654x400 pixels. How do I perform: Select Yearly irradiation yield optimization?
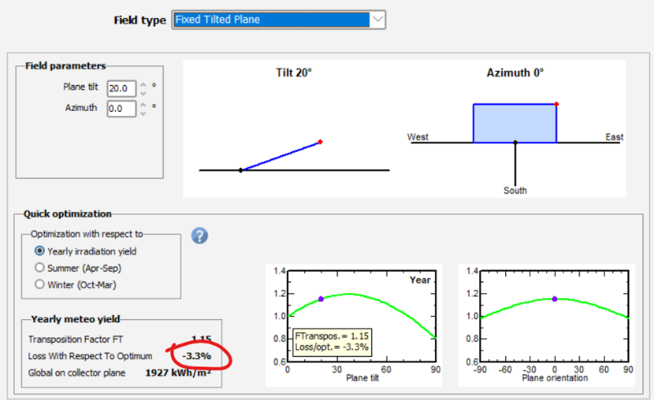click(x=39, y=251)
